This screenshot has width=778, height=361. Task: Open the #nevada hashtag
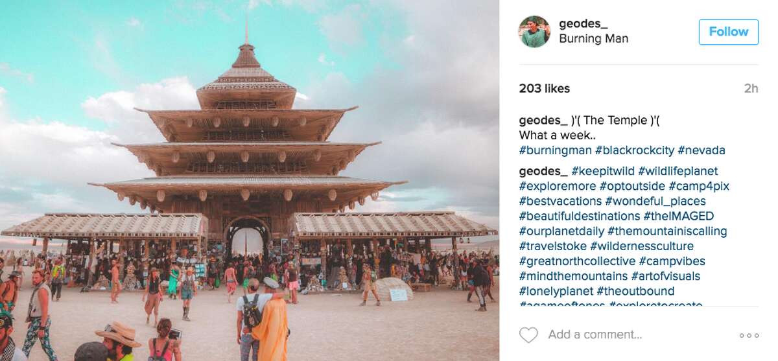point(701,150)
